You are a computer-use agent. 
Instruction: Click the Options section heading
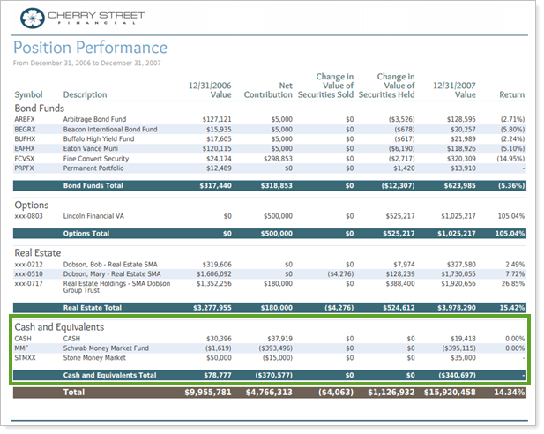34,205
